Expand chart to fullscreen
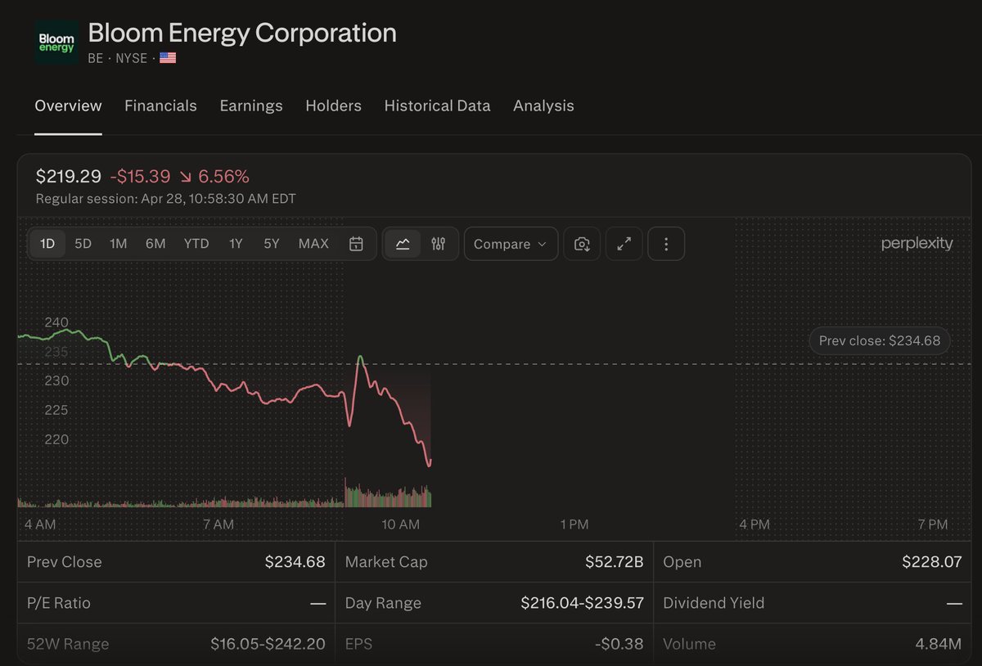This screenshot has height=666, width=982. (x=624, y=244)
